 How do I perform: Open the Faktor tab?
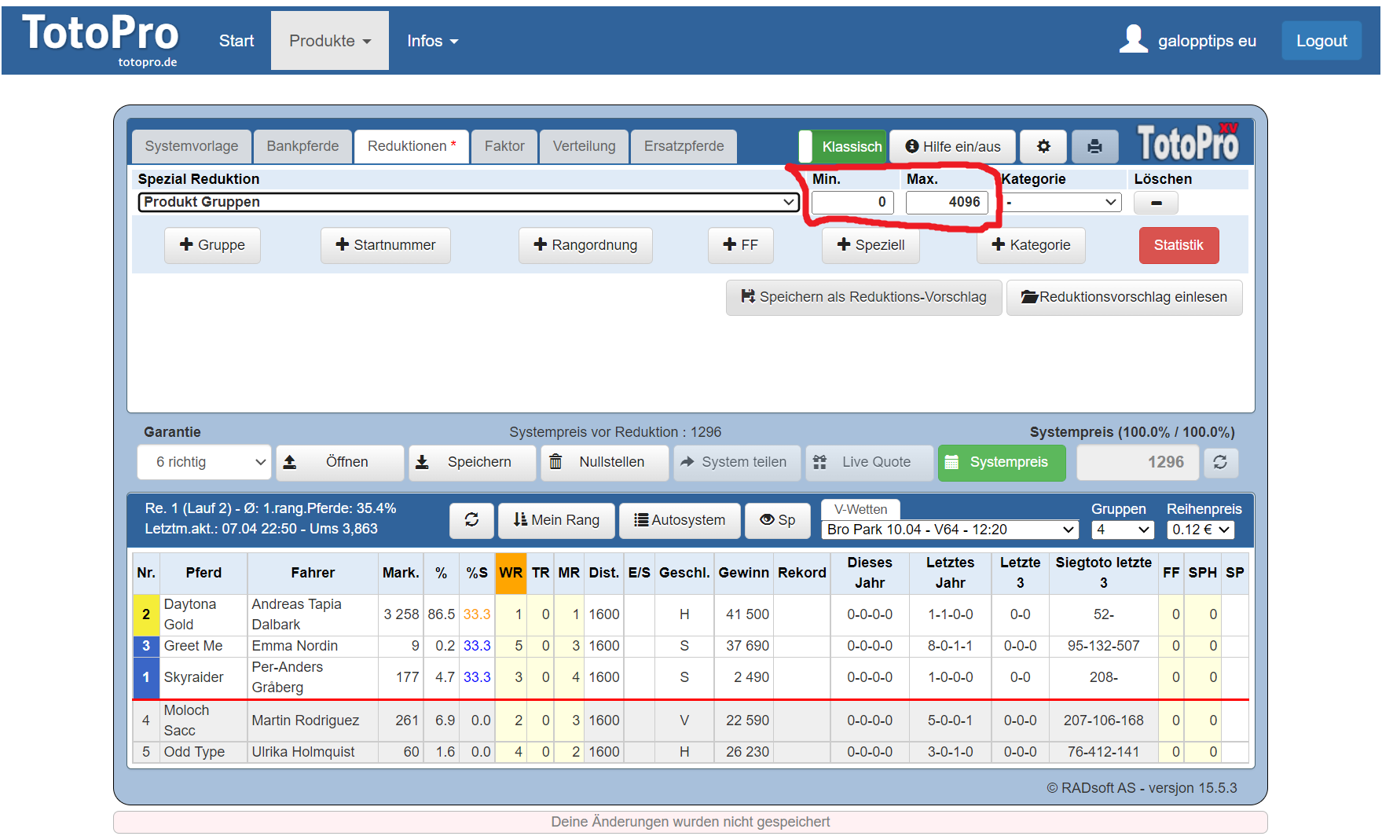point(504,146)
